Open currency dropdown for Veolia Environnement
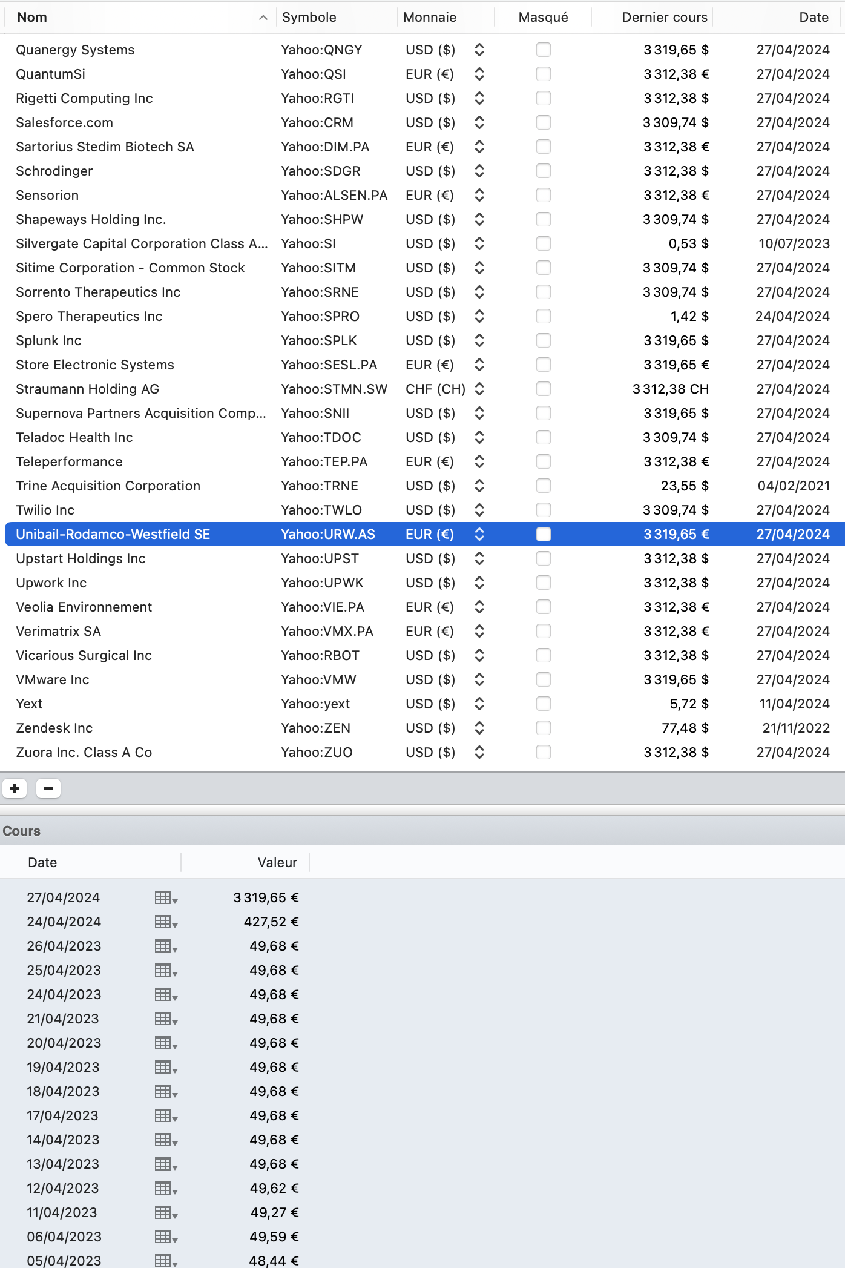This screenshot has height=1268, width=845. pos(479,607)
